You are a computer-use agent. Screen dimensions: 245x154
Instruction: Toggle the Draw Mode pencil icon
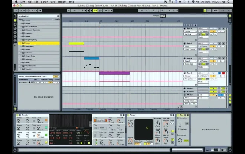112,10
